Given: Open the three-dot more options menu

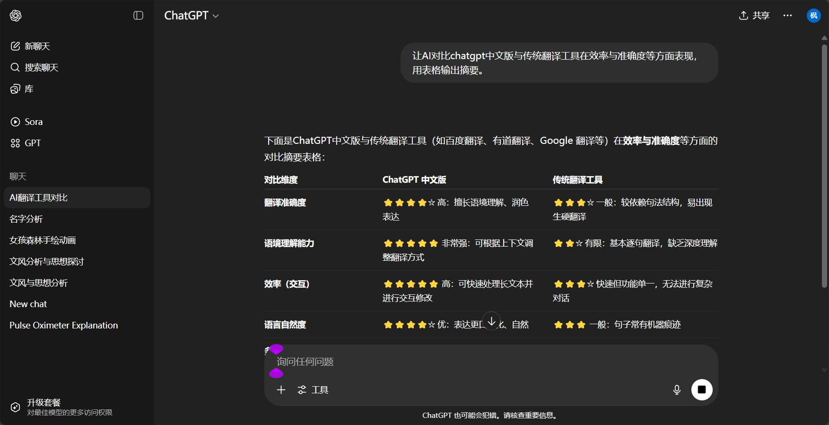Looking at the screenshot, I should [787, 16].
